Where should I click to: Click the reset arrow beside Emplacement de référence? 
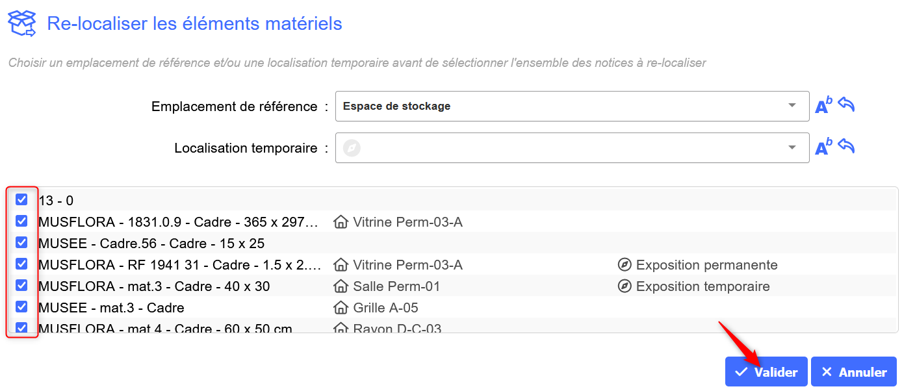point(846,105)
